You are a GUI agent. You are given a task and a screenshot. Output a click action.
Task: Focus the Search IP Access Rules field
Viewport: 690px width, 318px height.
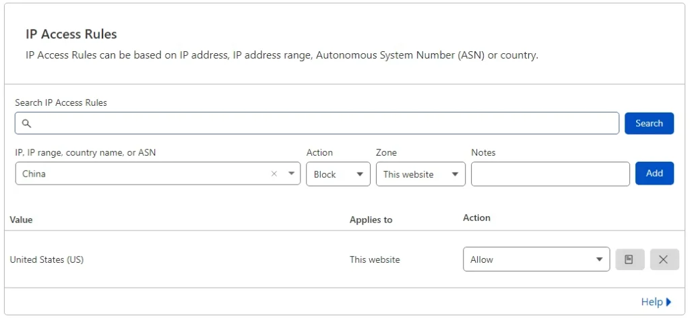pos(323,123)
